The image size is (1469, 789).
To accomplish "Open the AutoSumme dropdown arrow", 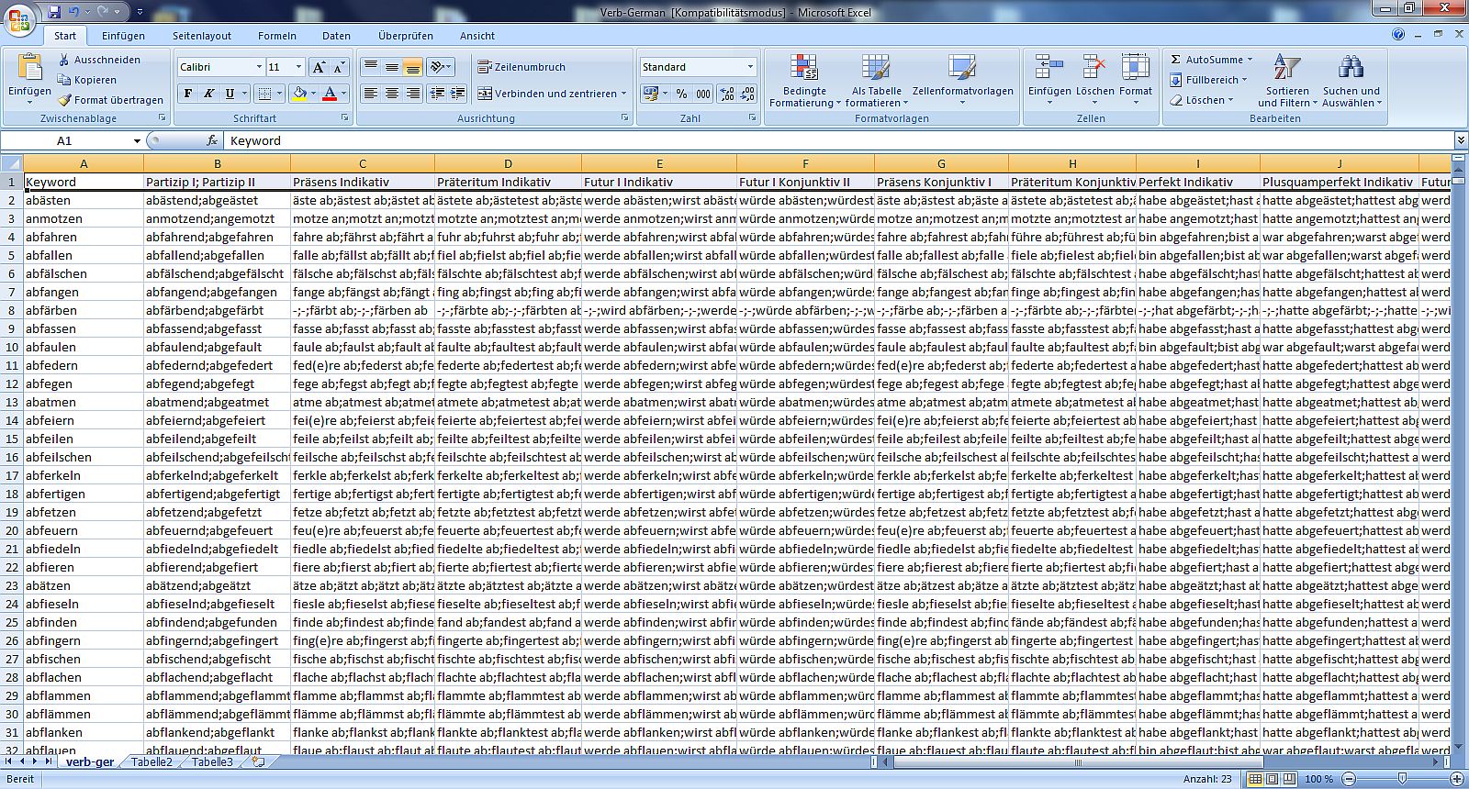I will 1250,60.
